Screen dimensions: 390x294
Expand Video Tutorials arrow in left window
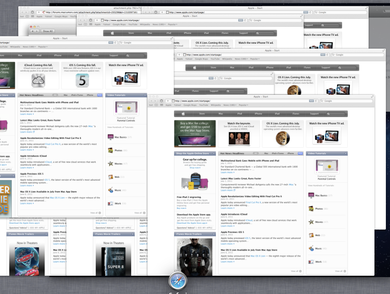145,95
